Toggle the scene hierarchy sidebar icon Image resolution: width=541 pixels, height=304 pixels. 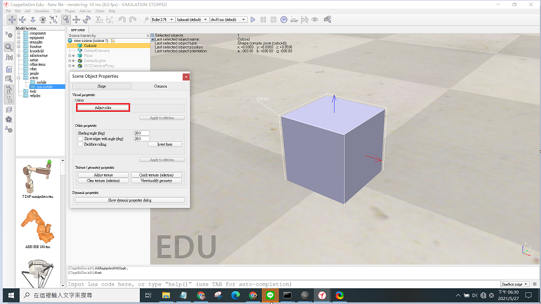coord(9,100)
